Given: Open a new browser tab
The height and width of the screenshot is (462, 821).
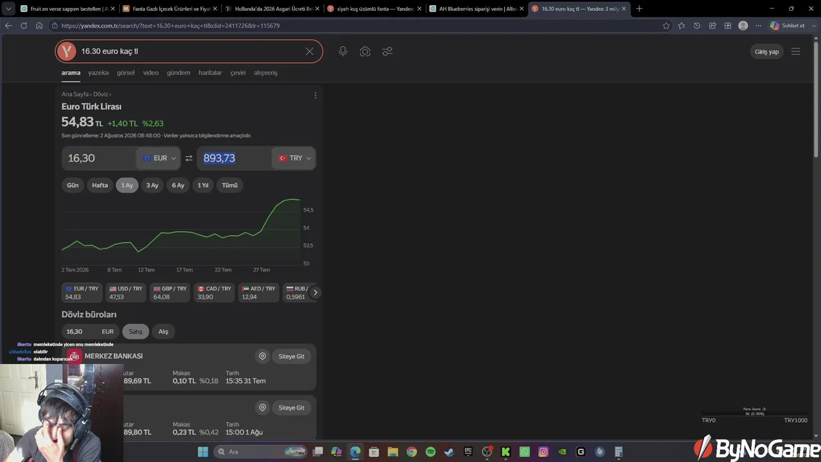Looking at the screenshot, I should click(x=639, y=9).
